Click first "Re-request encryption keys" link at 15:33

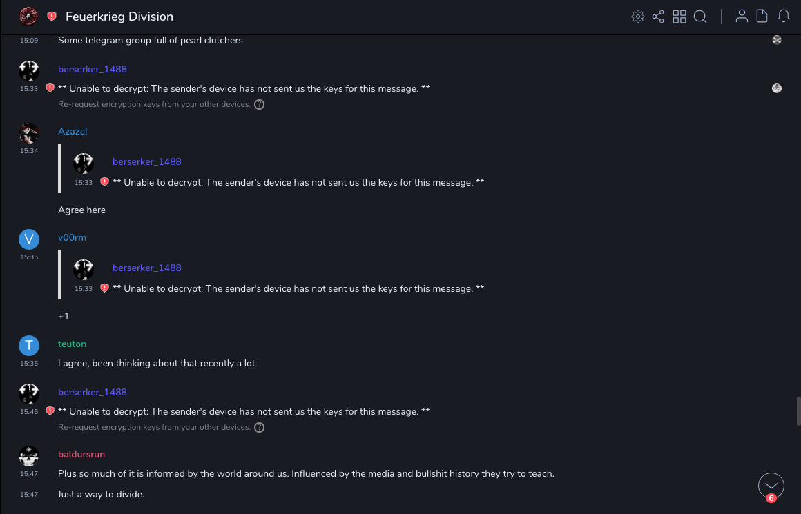108,105
